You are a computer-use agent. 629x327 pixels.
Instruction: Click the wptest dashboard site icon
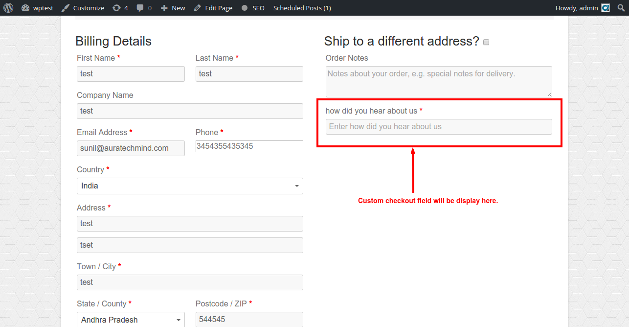(x=25, y=8)
